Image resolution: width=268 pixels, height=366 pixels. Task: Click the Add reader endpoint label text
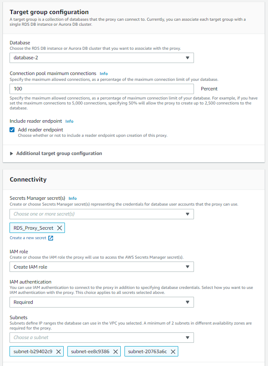(41, 130)
